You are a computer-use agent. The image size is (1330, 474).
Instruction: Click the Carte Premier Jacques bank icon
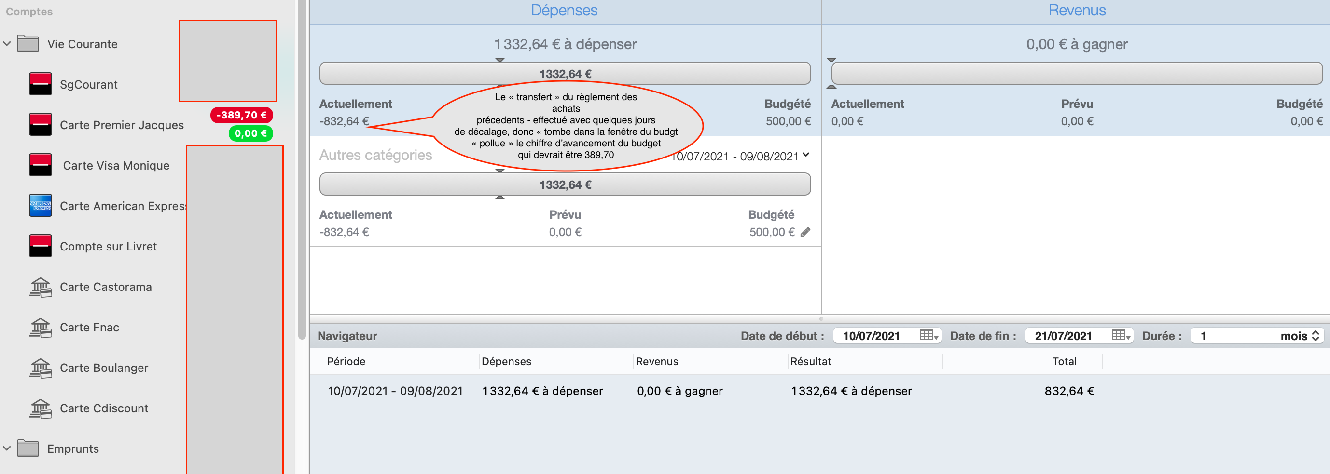40,125
